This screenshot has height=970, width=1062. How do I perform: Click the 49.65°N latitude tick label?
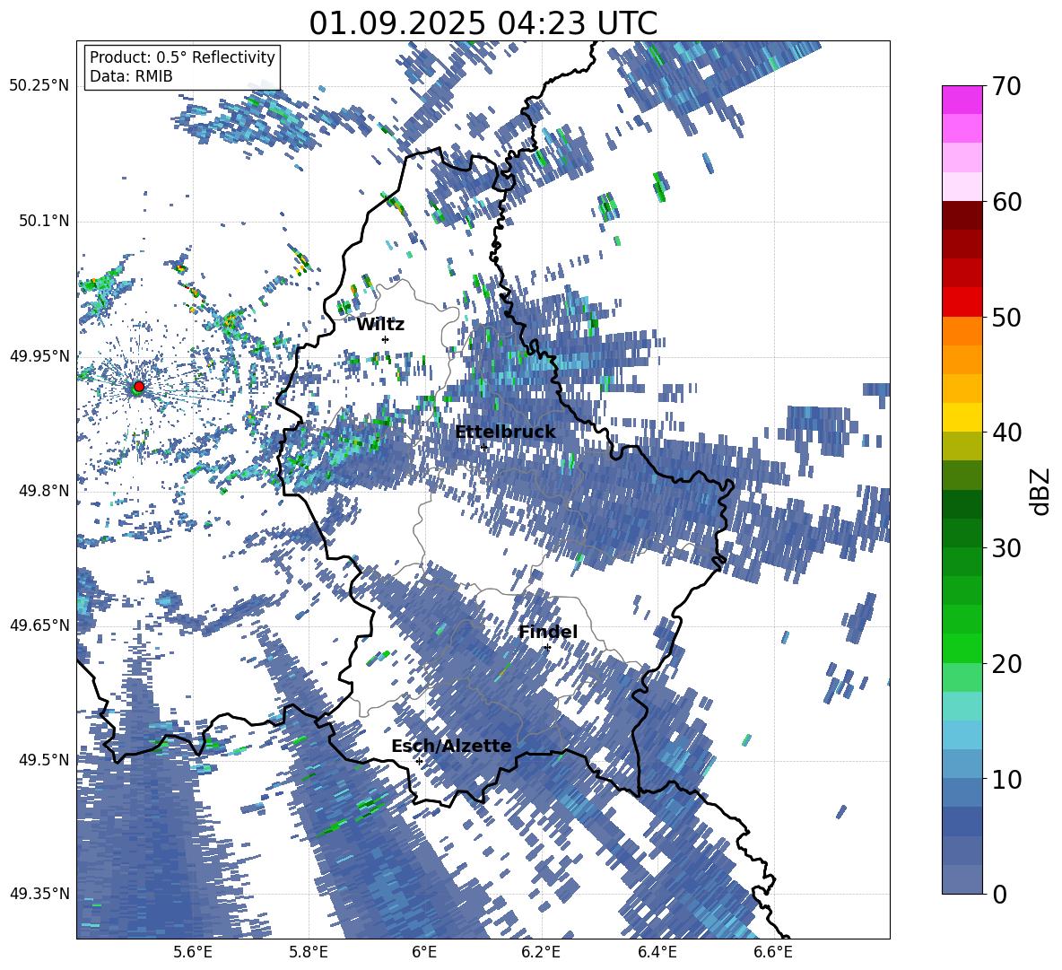point(39,625)
